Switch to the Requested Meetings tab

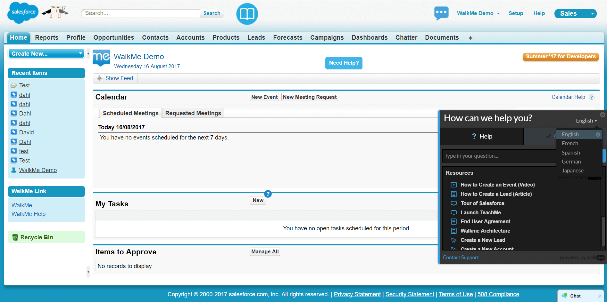pos(193,113)
